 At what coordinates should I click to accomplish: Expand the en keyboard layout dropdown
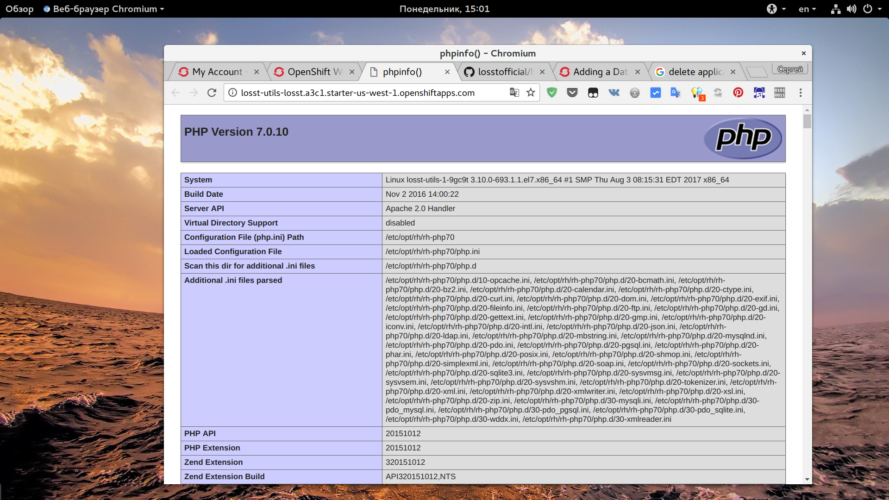(807, 9)
